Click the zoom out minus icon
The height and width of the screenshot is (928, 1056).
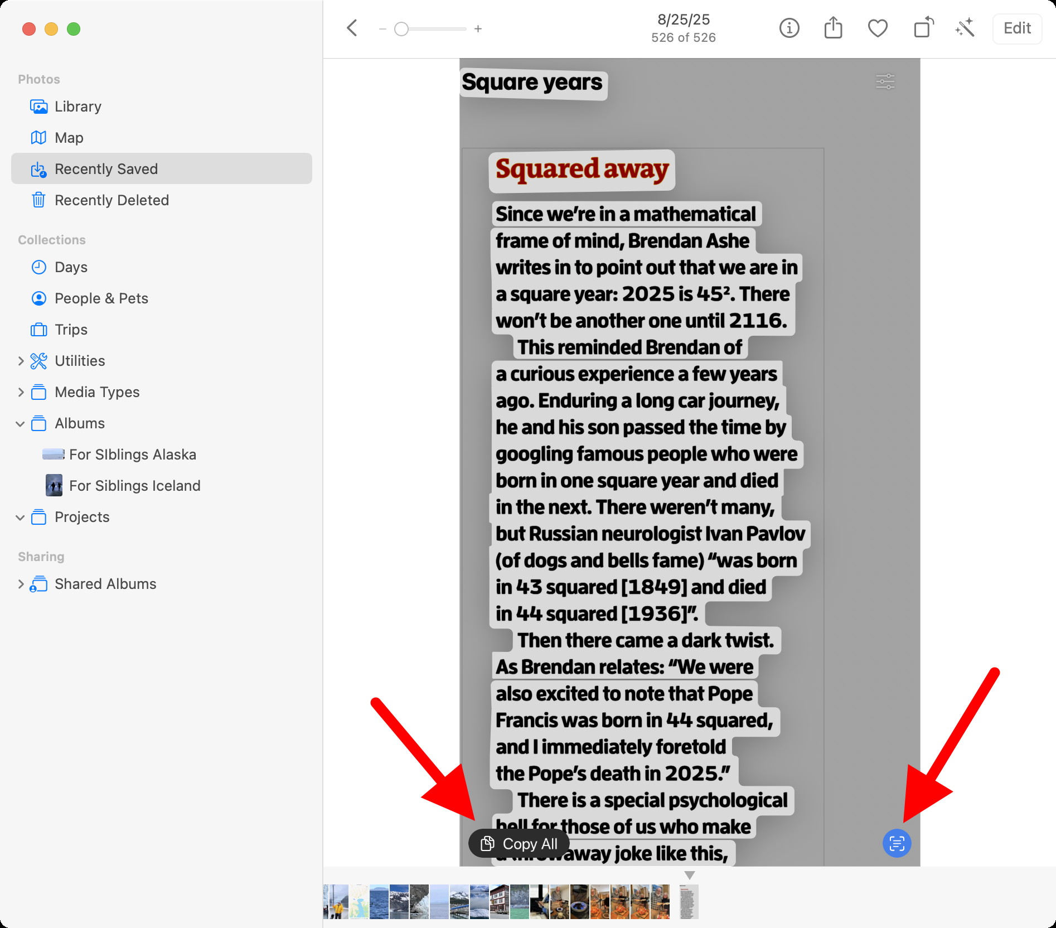pyautogui.click(x=382, y=29)
